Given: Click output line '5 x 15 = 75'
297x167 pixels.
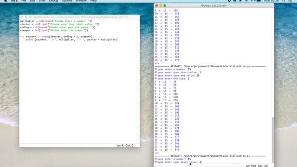Looking at the screenshot, I should pyautogui.click(x=165, y=88).
